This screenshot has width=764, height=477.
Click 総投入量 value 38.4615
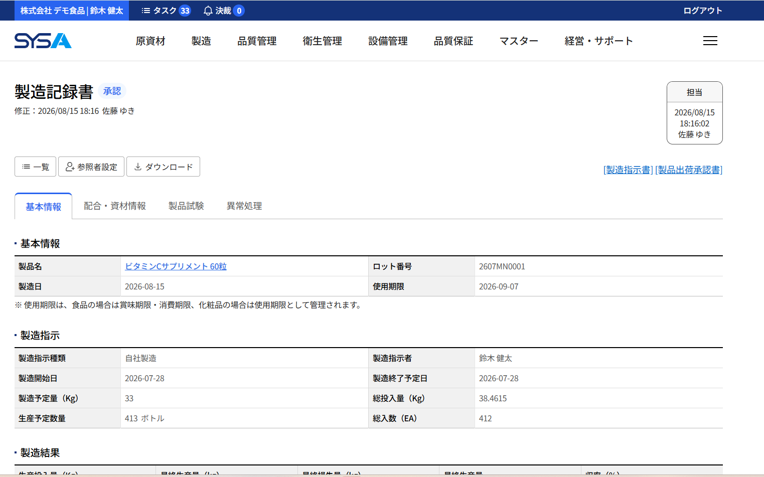point(493,398)
